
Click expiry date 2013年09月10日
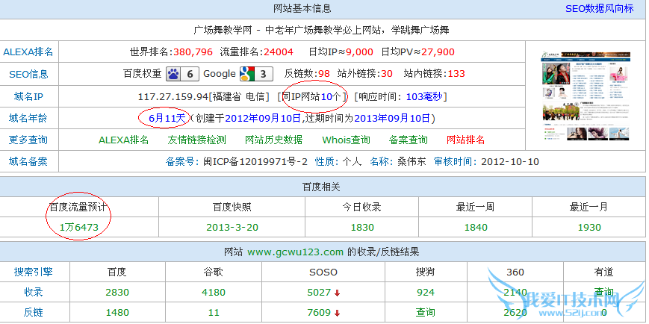[x=392, y=119]
